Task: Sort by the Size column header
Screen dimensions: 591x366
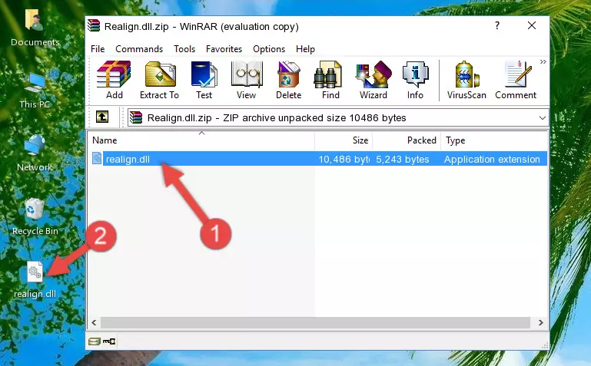Action: (344, 140)
